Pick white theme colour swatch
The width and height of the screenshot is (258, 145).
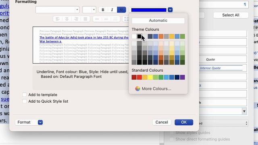pyautogui.click(x=134, y=36)
